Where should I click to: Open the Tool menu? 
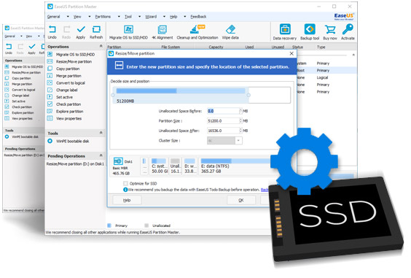128,17
